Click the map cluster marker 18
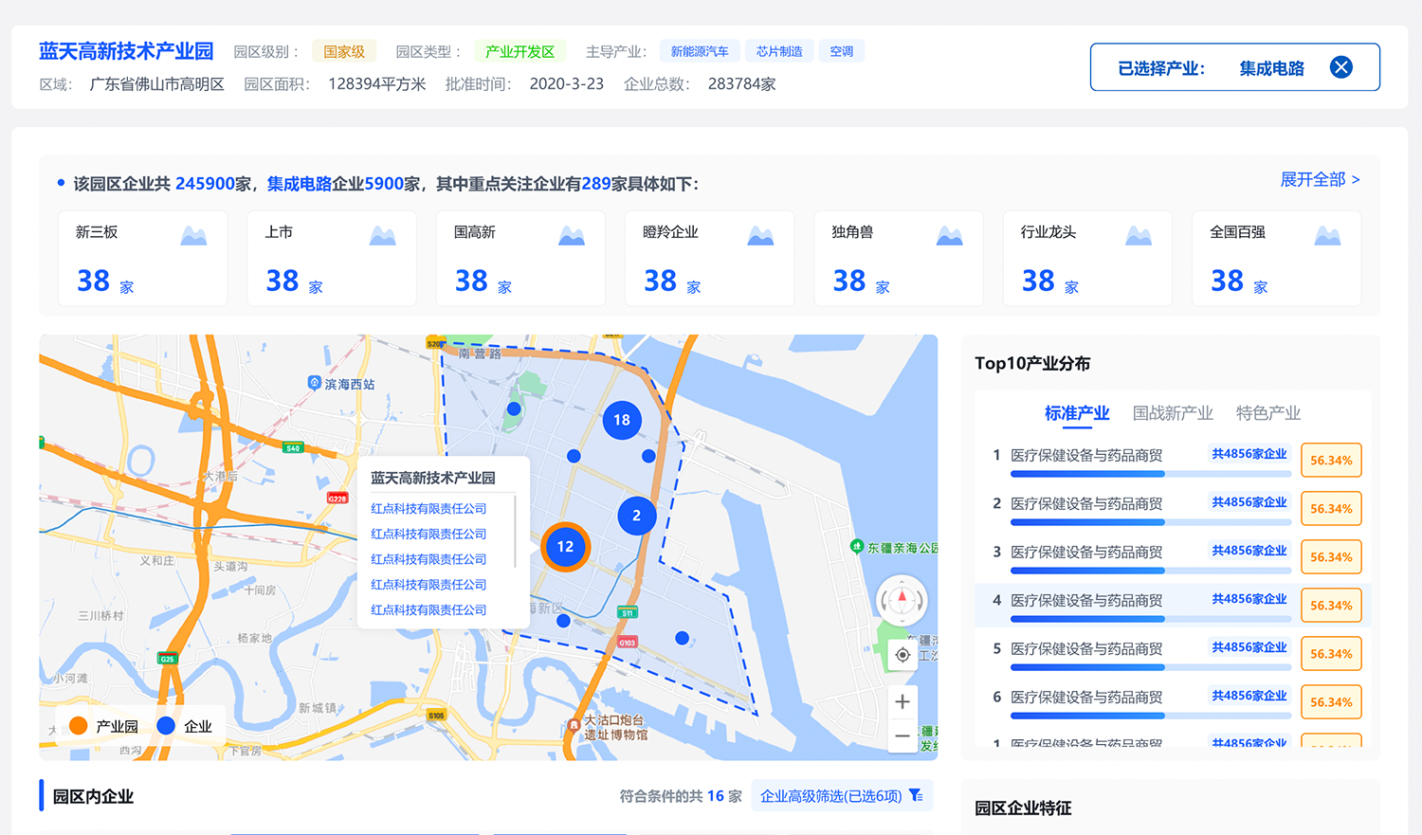This screenshot has height=835, width=1422. pyautogui.click(x=622, y=420)
